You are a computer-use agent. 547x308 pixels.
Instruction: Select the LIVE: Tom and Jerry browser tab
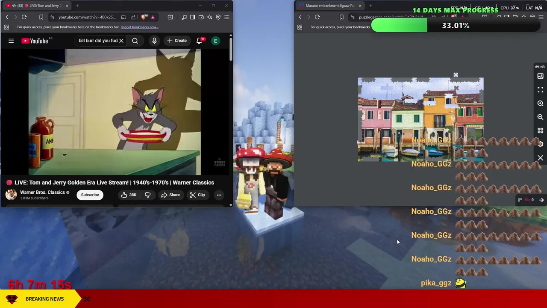(x=36, y=6)
